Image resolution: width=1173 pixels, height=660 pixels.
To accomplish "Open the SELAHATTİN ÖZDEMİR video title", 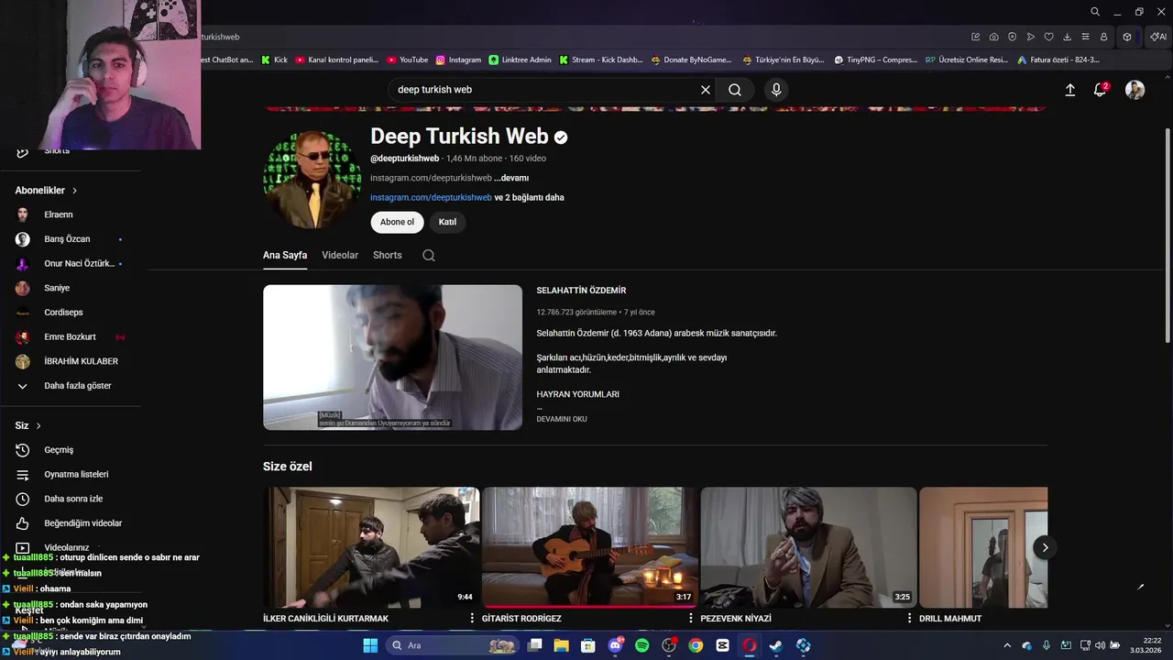I will [581, 291].
